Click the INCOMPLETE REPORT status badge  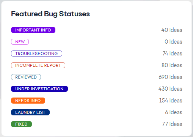38,65
